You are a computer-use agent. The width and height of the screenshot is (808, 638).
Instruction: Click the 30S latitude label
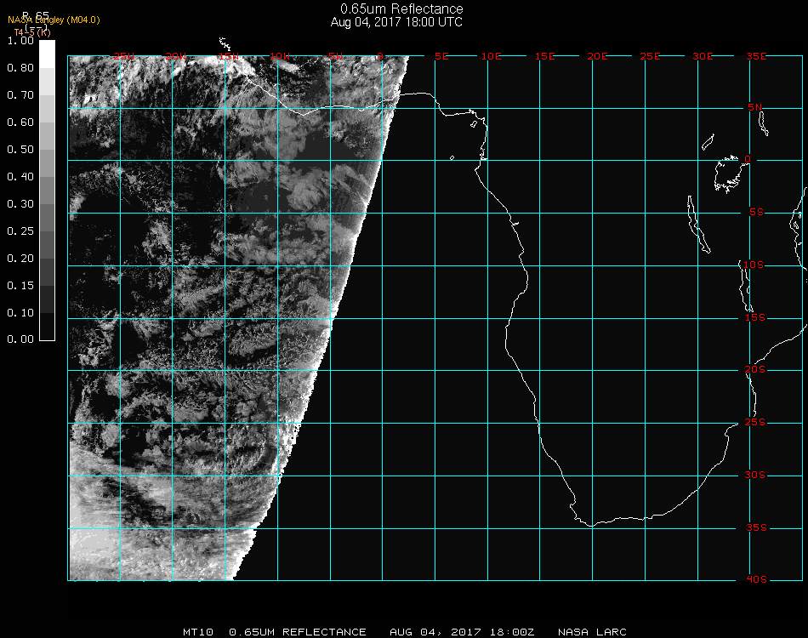(x=755, y=476)
